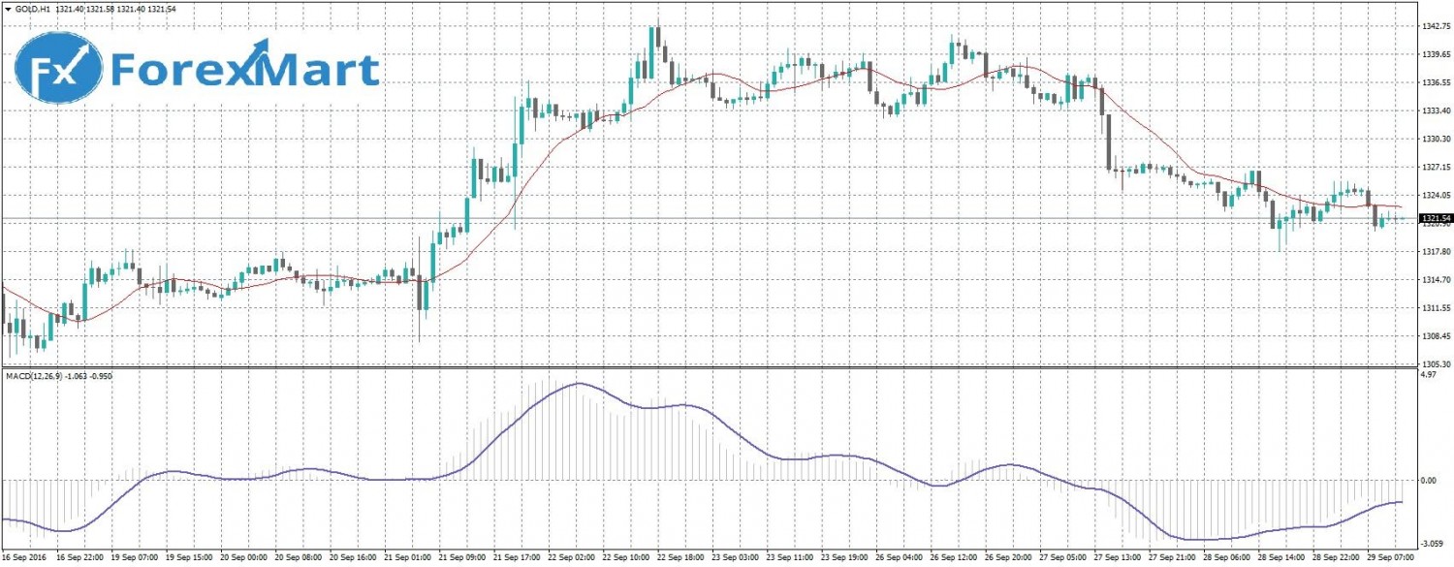The image size is (1454, 567).
Task: Click the ForexMart brand name text
Action: 244,72
